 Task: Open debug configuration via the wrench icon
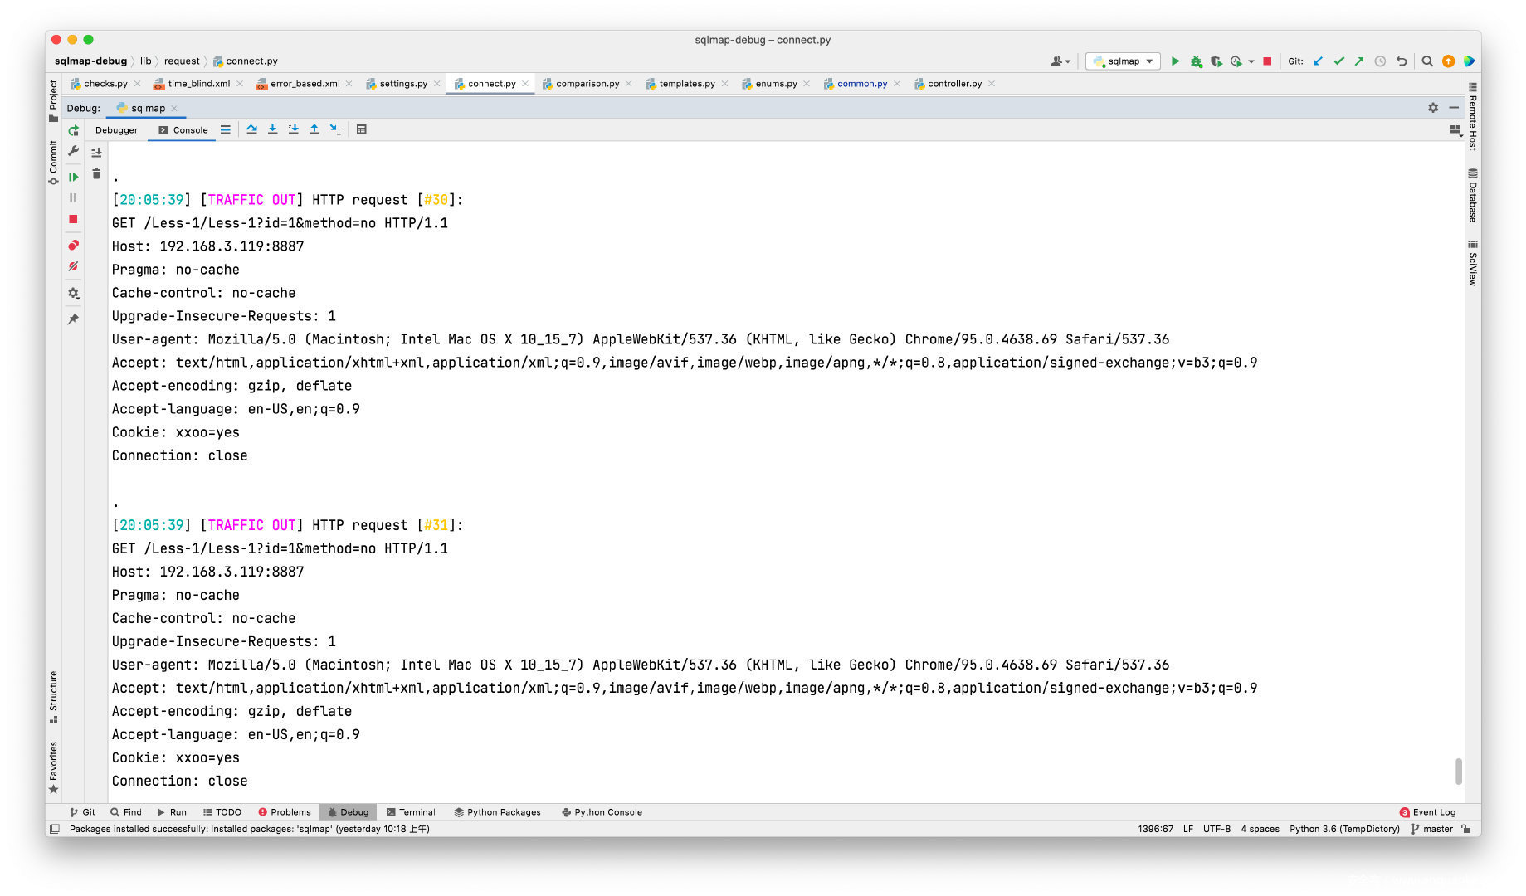(x=73, y=151)
